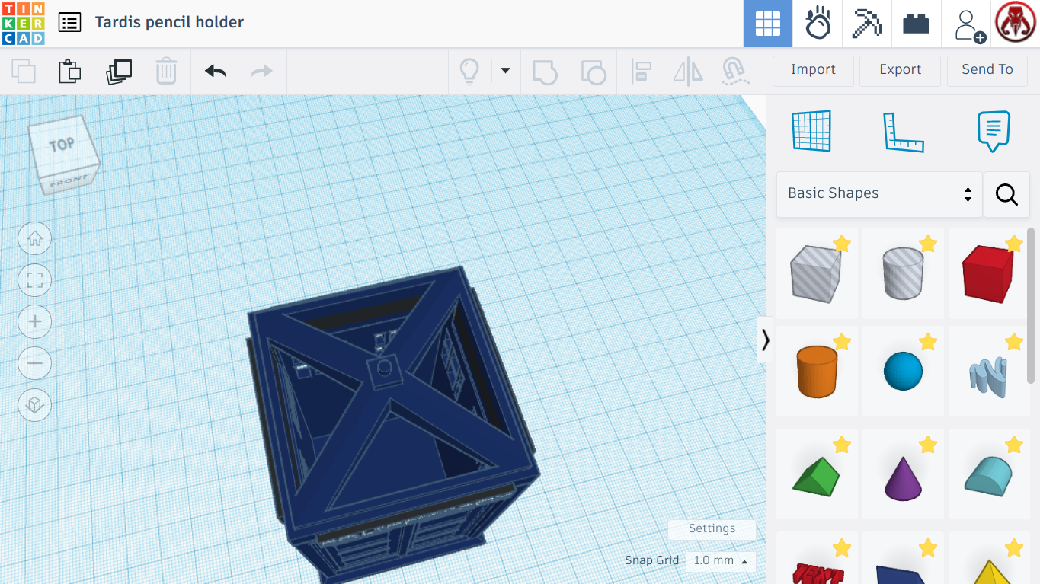1040x584 pixels.
Task: Open the Notes tool icon
Action: coord(994,131)
